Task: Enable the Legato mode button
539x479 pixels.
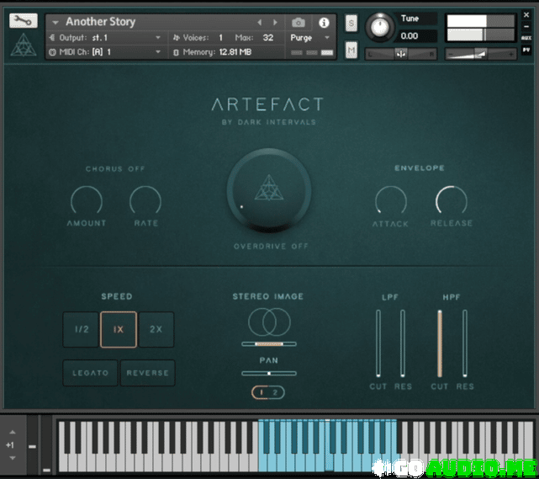Action: (90, 373)
